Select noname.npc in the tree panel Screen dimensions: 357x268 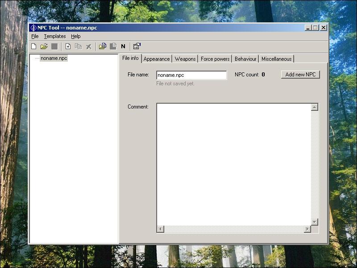pos(54,58)
